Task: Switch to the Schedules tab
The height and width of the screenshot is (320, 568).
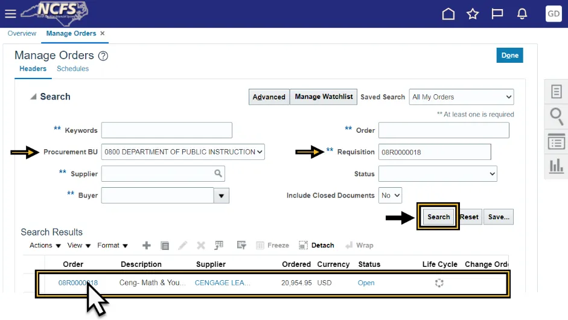Action: point(72,69)
